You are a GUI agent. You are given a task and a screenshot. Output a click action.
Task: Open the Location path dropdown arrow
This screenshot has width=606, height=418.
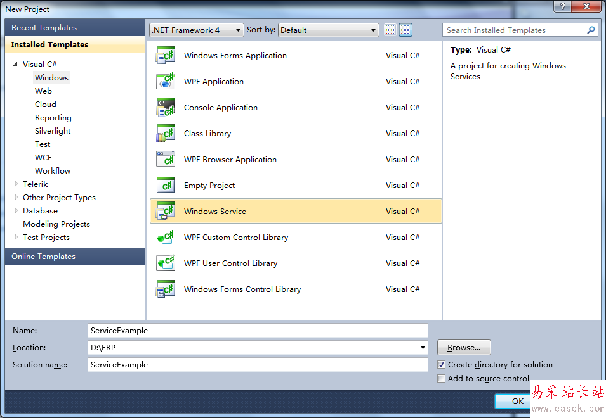tap(423, 348)
